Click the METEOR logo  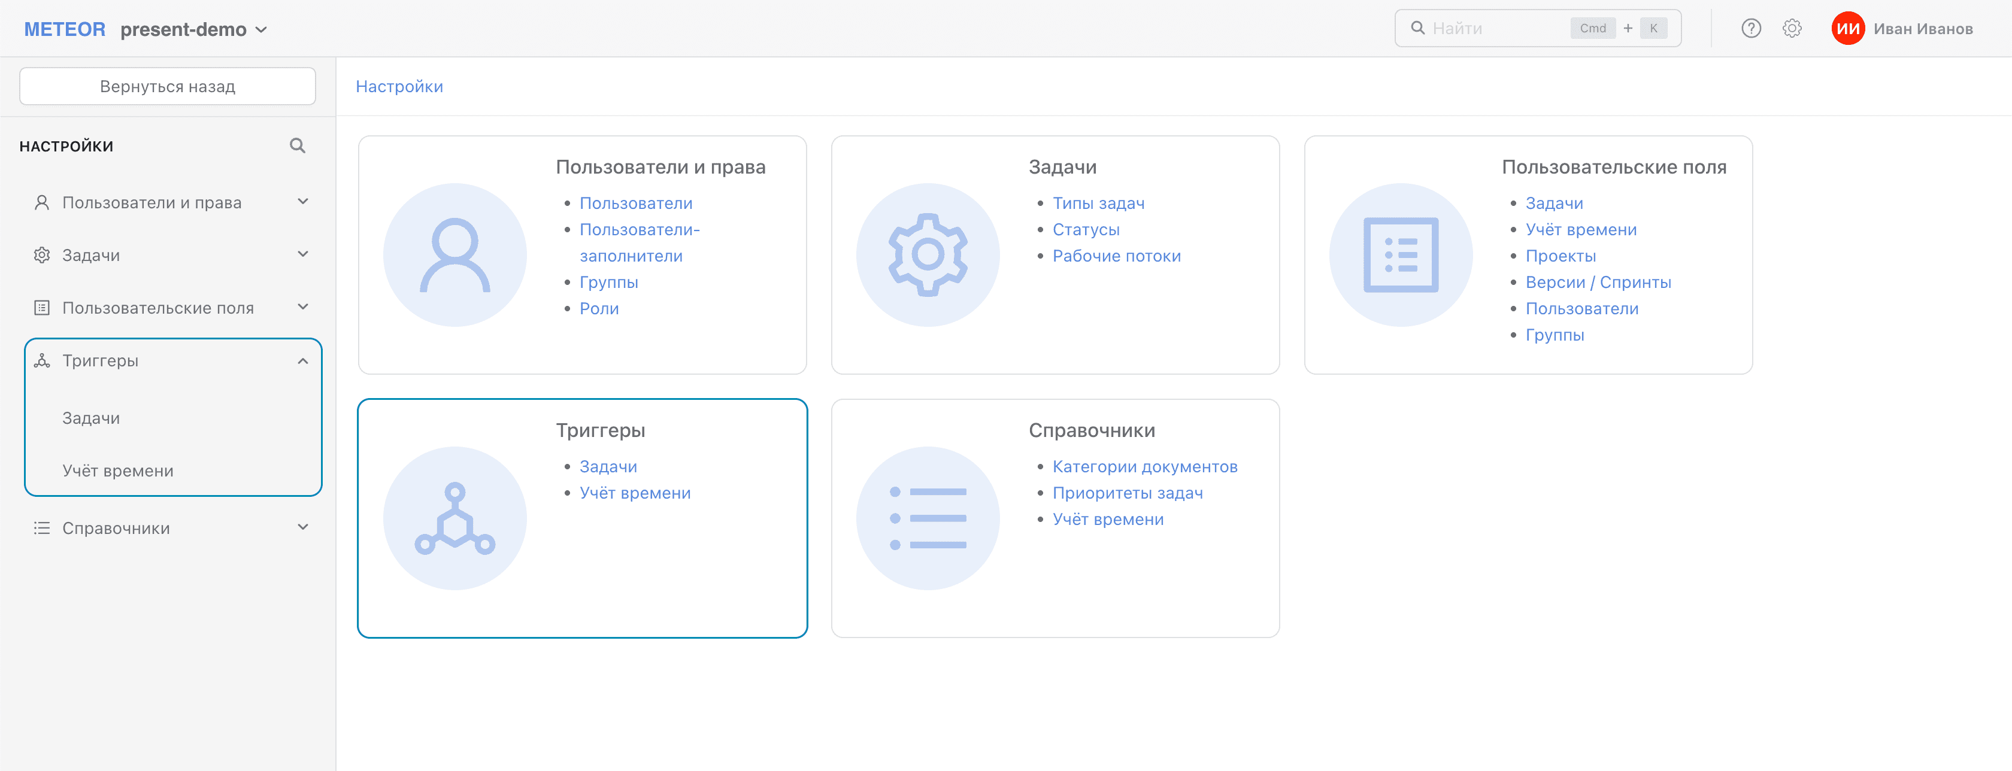click(x=65, y=29)
